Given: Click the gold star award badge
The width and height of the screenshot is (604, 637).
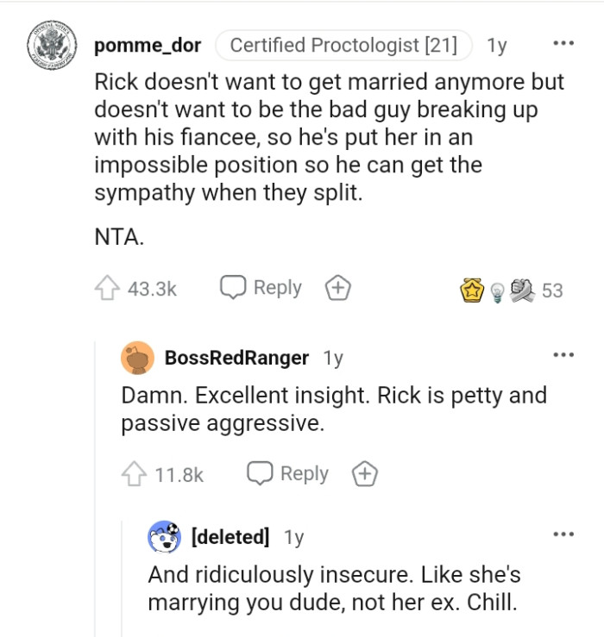Looking at the screenshot, I should point(472,290).
